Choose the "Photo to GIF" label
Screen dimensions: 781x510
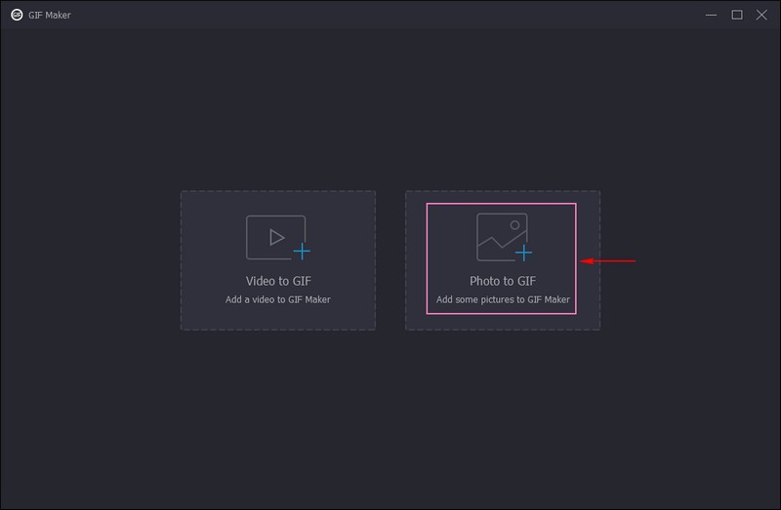[503, 281]
